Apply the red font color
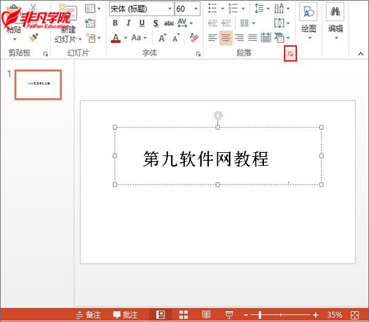The image size is (369, 322). [x=115, y=38]
